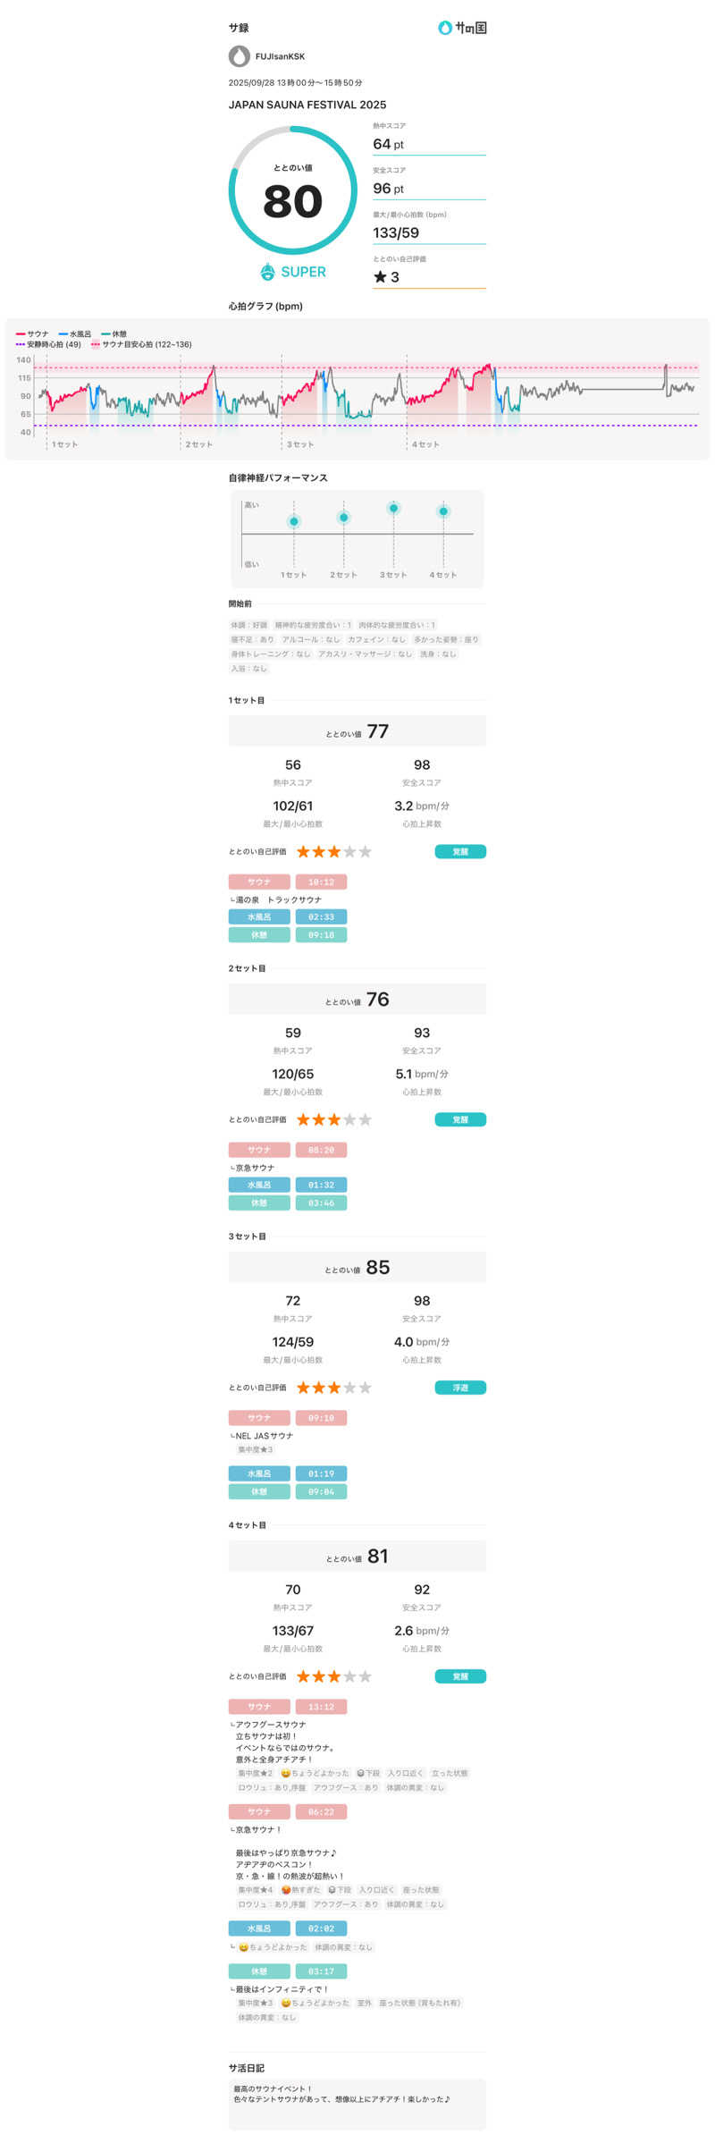Image resolution: width=715 pixels, height=2152 pixels.
Task: Click the 10:12 sauna time tag
Action: click(x=321, y=882)
